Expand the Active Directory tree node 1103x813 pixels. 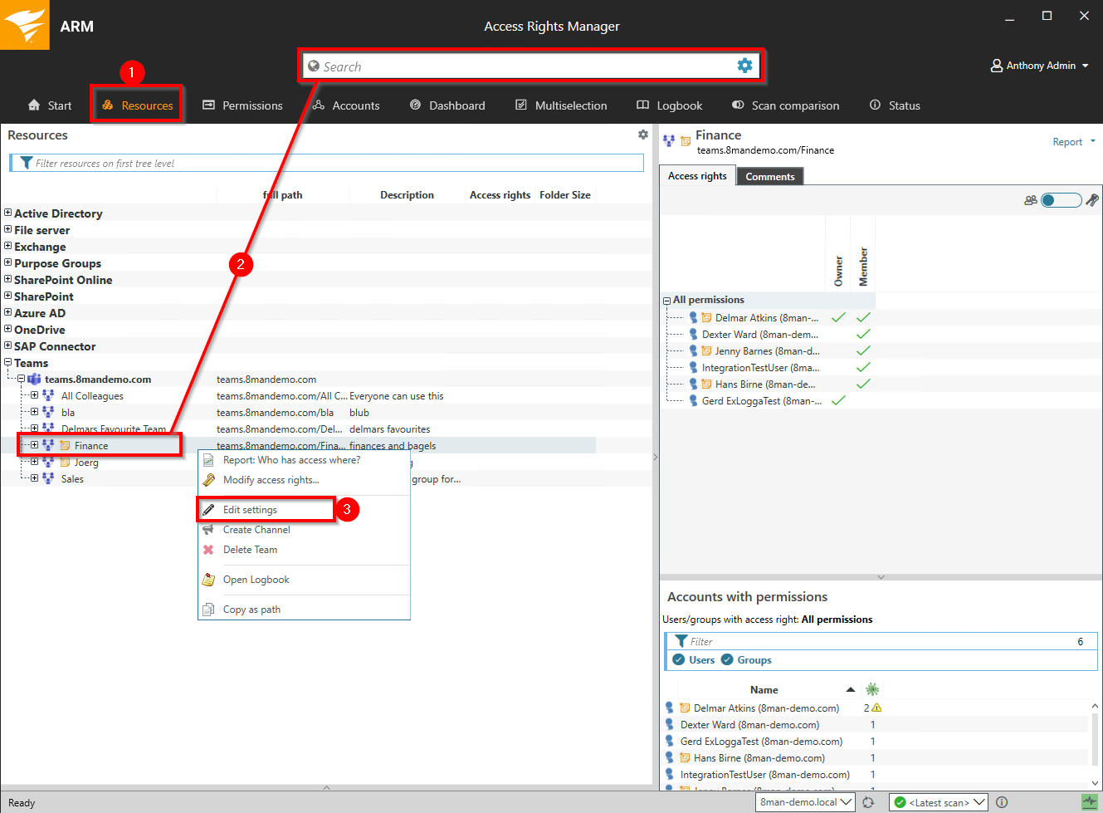click(8, 213)
